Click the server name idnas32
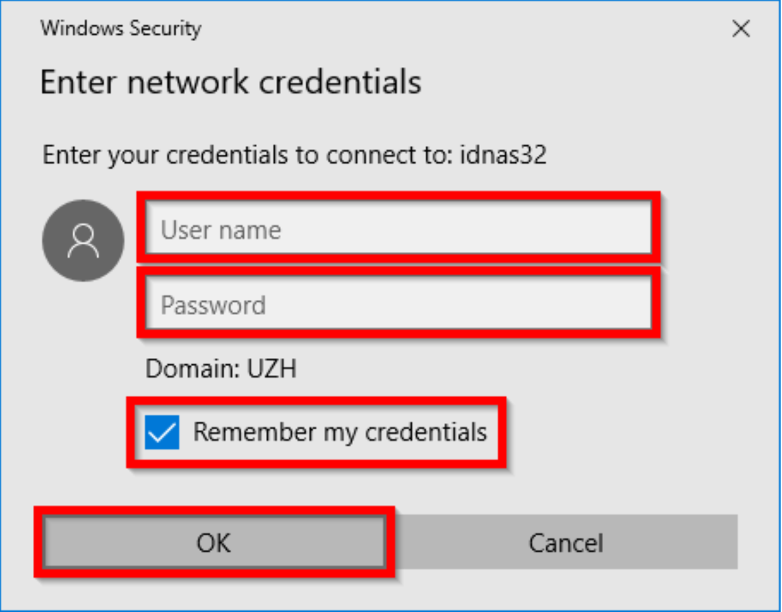The width and height of the screenshot is (782, 612). coord(502,155)
